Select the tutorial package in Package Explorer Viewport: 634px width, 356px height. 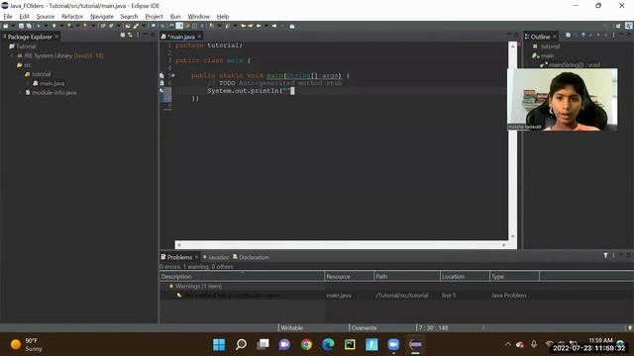pos(41,74)
